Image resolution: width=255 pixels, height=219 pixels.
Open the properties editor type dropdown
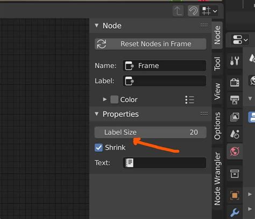[x=240, y=40]
